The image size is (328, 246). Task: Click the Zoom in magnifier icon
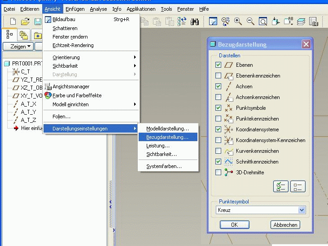[238, 22]
